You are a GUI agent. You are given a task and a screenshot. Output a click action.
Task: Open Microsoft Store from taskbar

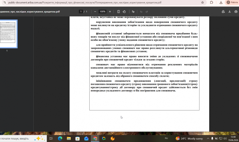(x=77, y=139)
